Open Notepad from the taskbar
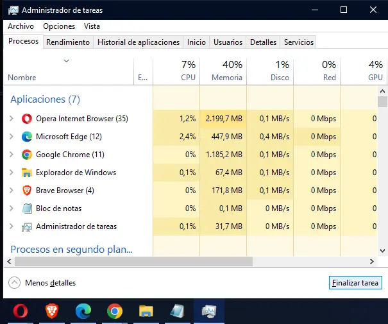This screenshot has height=324, width=388. 177,311
